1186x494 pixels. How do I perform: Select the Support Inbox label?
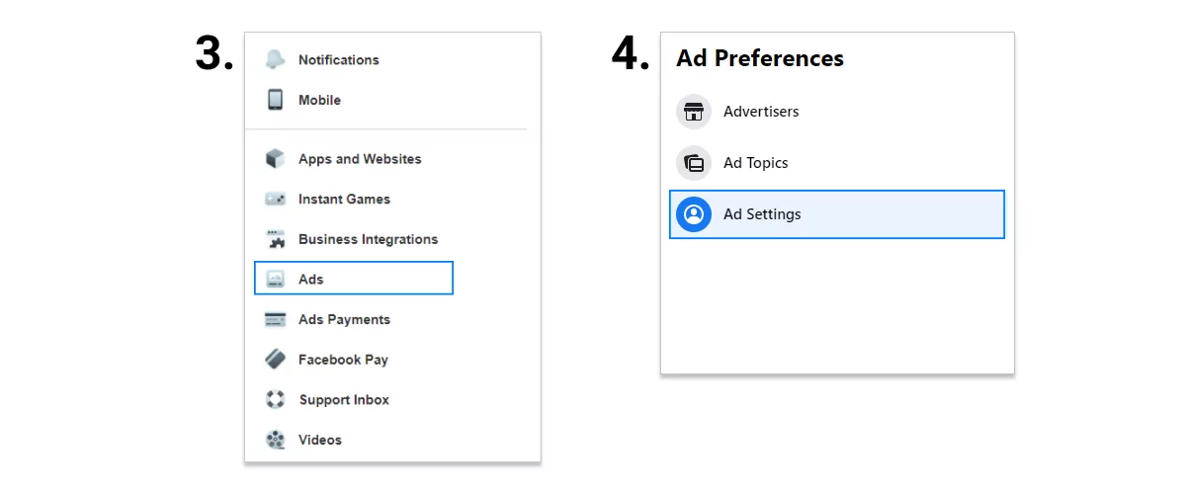click(344, 400)
